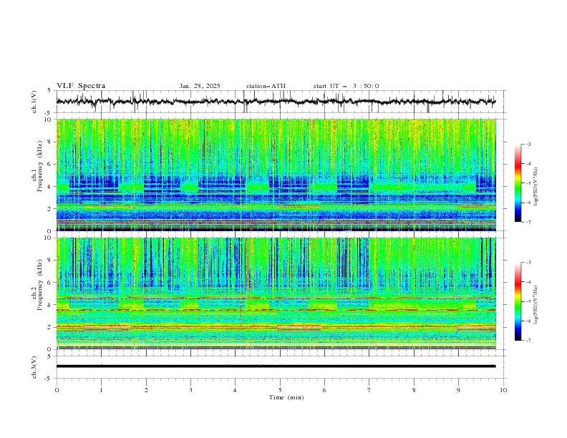Click the 'VLF Spectra' title text
Image resolution: width=567 pixels, height=438 pixels.
[81, 86]
